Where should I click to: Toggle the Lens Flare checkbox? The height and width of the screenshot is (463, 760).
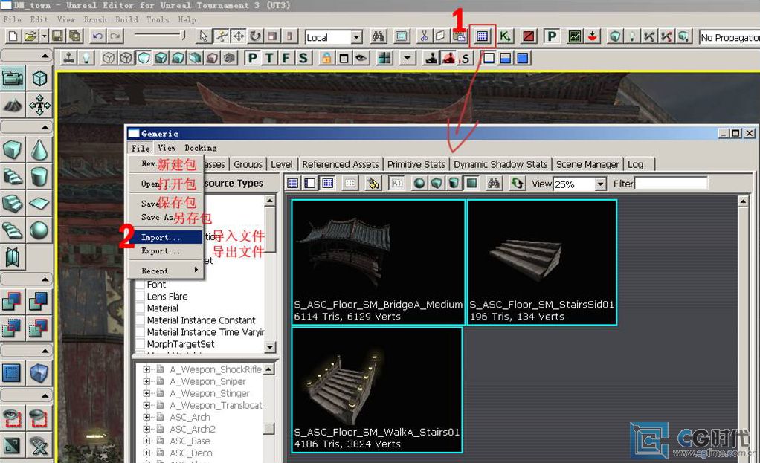click(x=140, y=297)
